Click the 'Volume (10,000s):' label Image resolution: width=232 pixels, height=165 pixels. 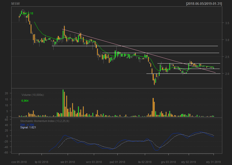coord(33,95)
